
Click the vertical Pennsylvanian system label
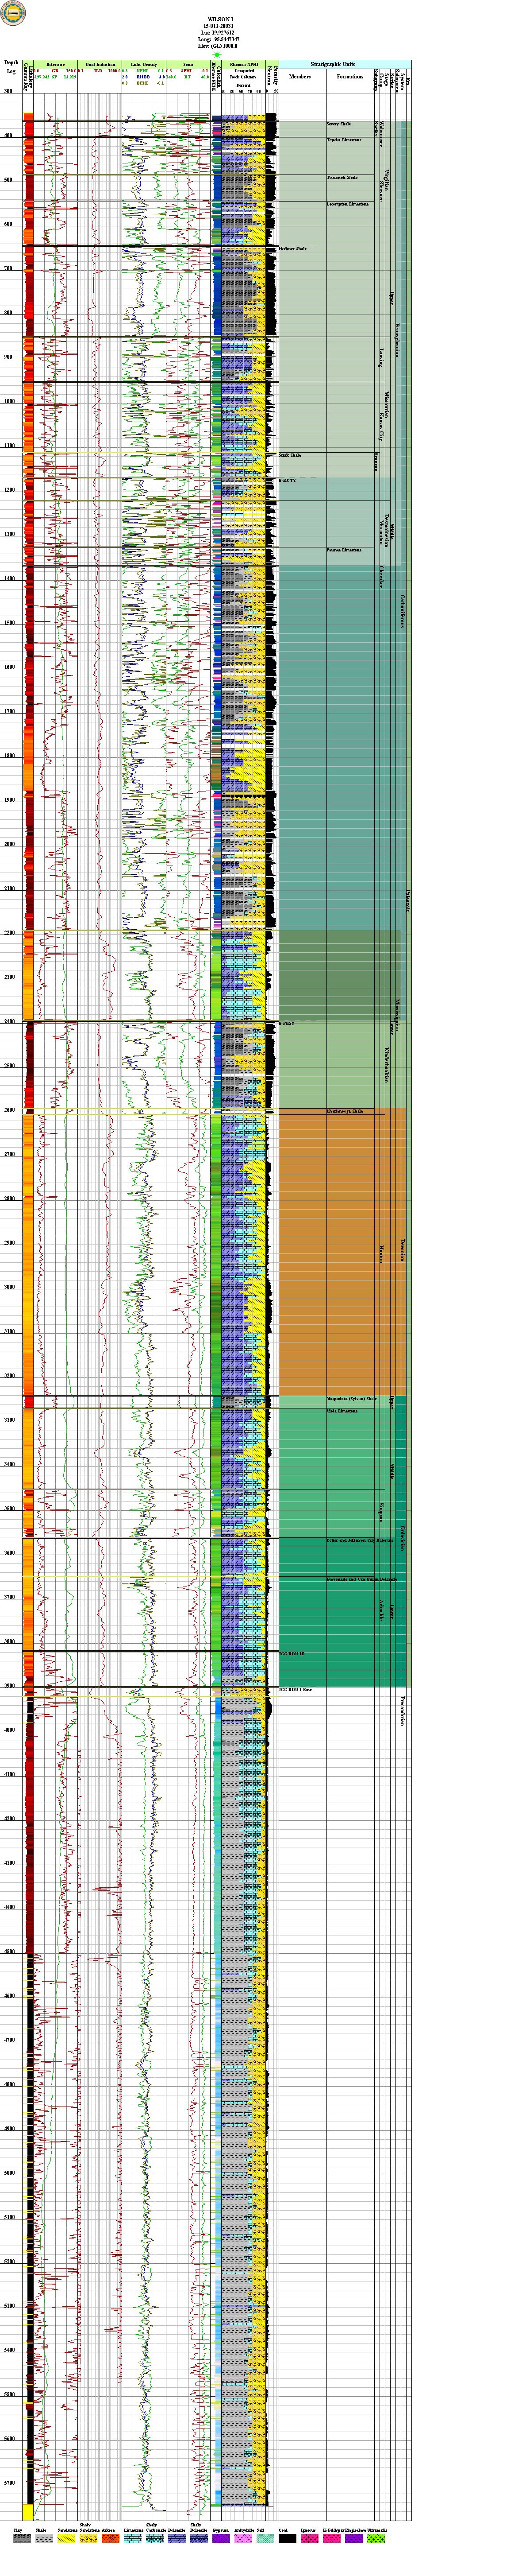coord(398,340)
